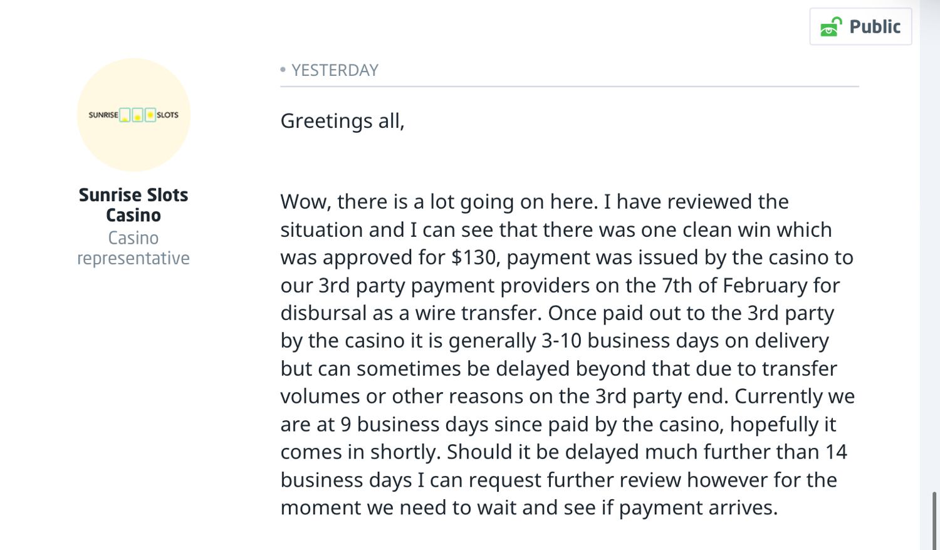Click the SUNRISE word in the logo
Viewport: 940px width, 550px height.
coord(103,115)
